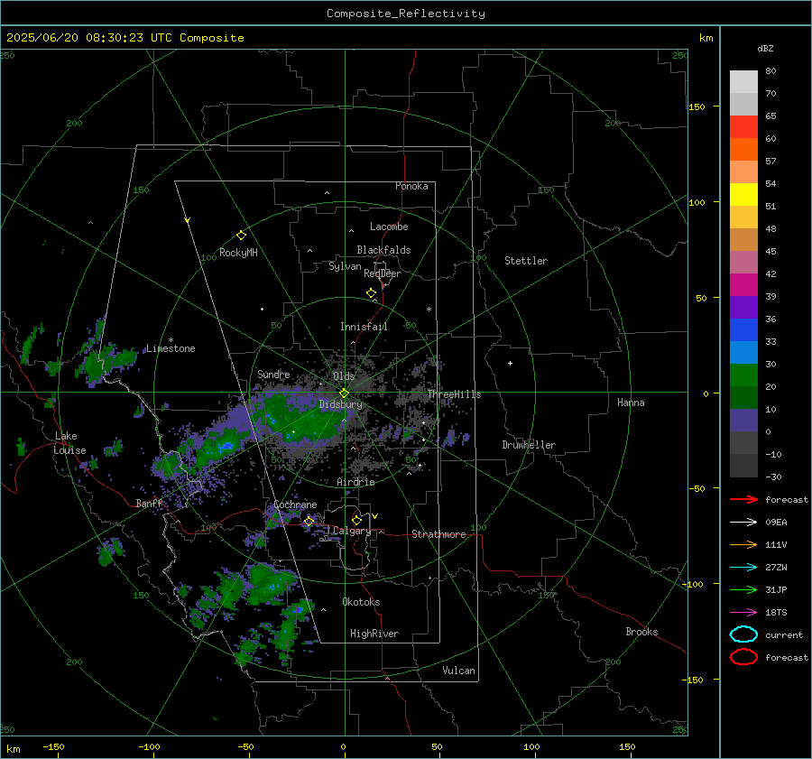Choose the blue 36-33 dBZ swatch
This screenshot has width=812, height=759.
[743, 330]
